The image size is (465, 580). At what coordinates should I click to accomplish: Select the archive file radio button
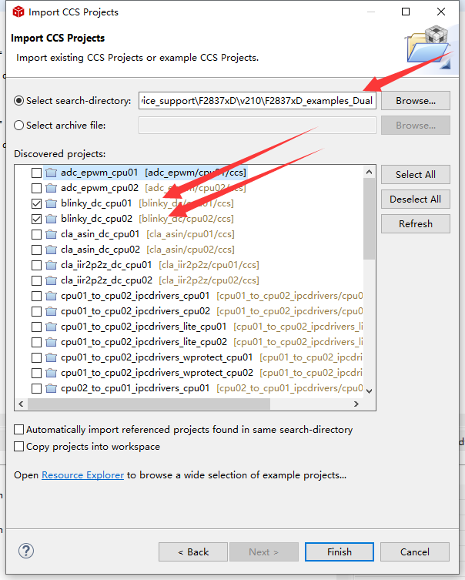18,126
